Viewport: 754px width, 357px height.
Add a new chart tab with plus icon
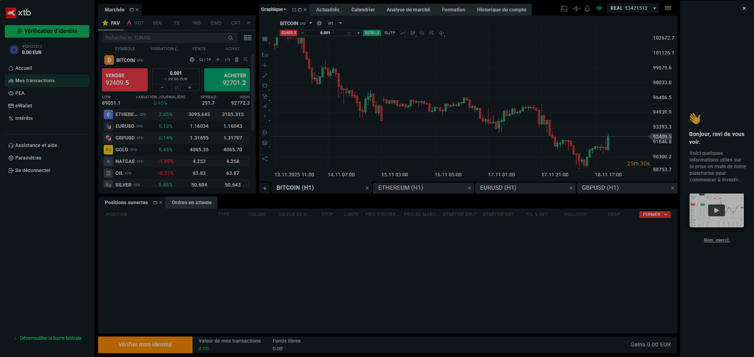pos(265,188)
